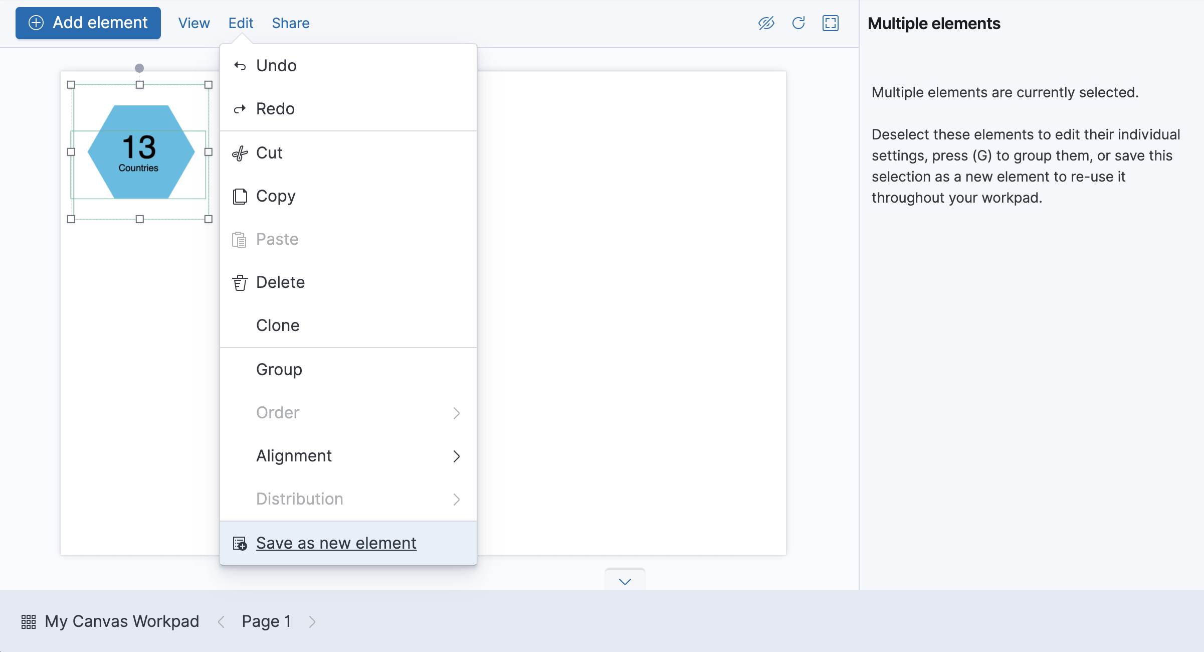
Task: Enter fullscreen mode via the toolbar icon
Action: tap(831, 23)
